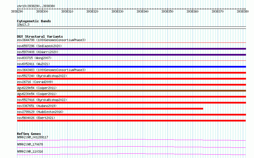Click the nsv5527416 (ByrskaBishop2022) label
This screenshot has height=158, width=254.
point(42,100)
